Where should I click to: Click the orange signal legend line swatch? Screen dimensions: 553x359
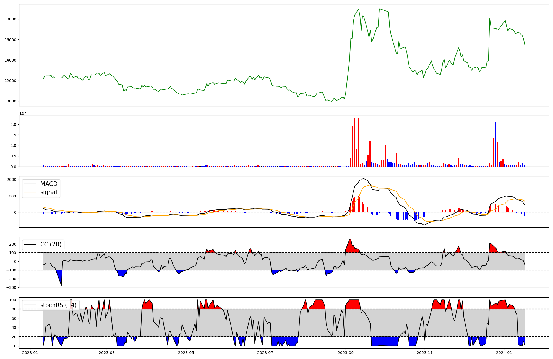click(x=30, y=192)
